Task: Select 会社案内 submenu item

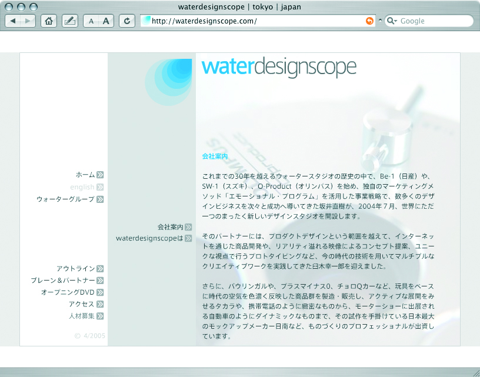Action: click(170, 227)
